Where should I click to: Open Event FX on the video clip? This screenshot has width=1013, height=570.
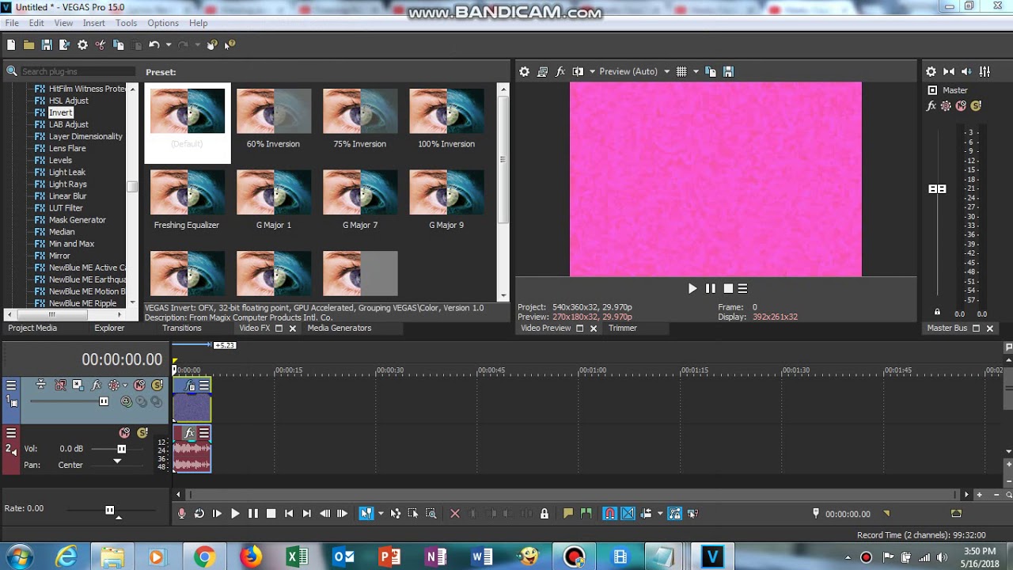click(x=190, y=386)
